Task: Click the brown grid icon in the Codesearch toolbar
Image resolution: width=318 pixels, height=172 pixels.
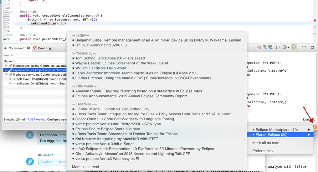Action: pos(264,47)
